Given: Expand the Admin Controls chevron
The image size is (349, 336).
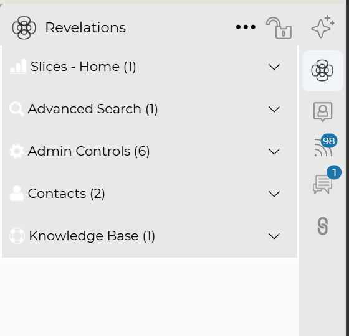Looking at the screenshot, I should coord(274,152).
